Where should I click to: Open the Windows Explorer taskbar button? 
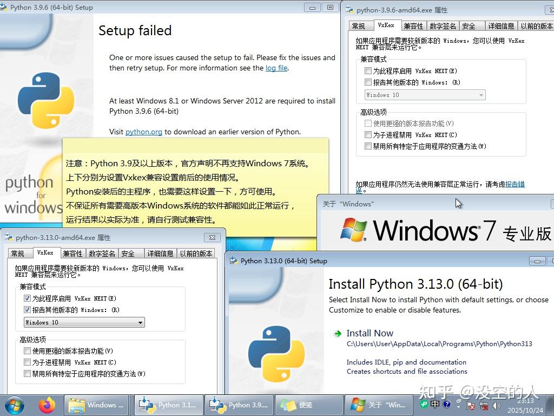point(96,405)
